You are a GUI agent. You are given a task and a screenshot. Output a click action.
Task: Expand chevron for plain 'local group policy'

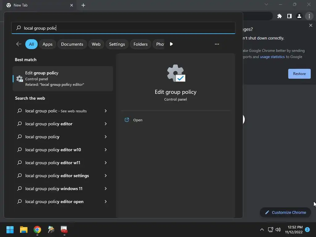pos(106,137)
